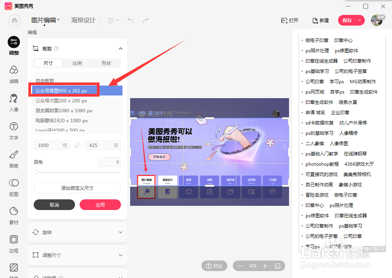Open the 图片编辑 dropdown menu
Screen dimensions: 392x278
click(46, 20)
